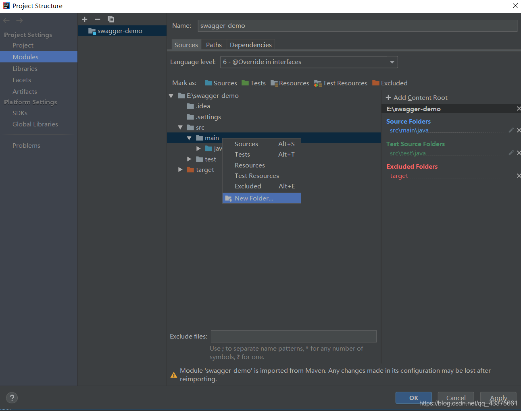Click the back navigation arrow
Viewport: 521px width, 411px height.
click(6, 21)
